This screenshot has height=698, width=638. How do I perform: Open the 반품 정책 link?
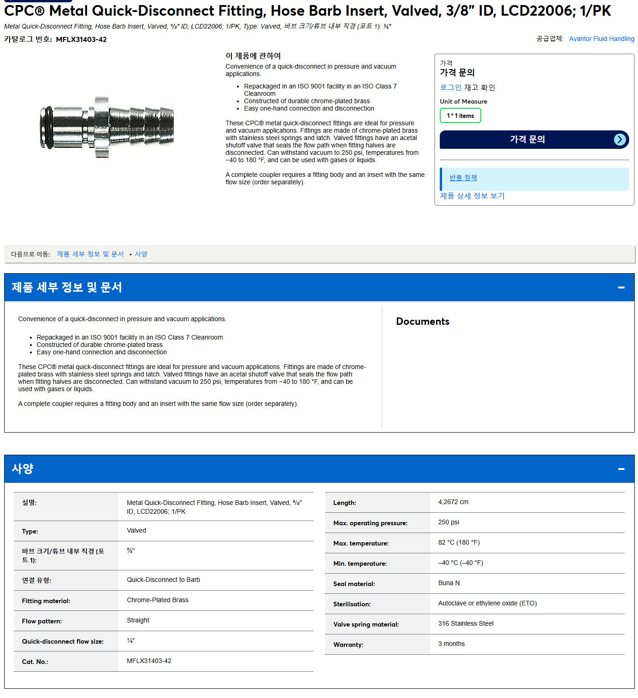tap(463, 178)
